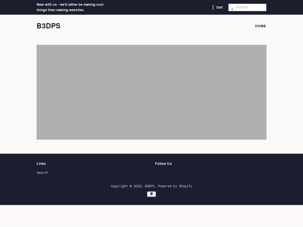Open the HOME navigation menu item
303x227 pixels.
260,26
